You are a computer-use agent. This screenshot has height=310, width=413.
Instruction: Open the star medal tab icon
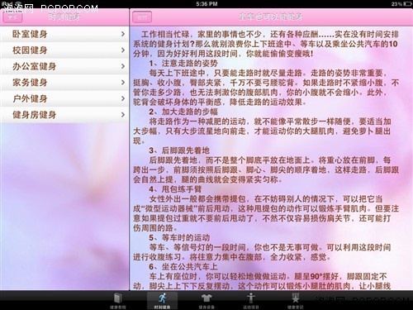tap(295, 300)
